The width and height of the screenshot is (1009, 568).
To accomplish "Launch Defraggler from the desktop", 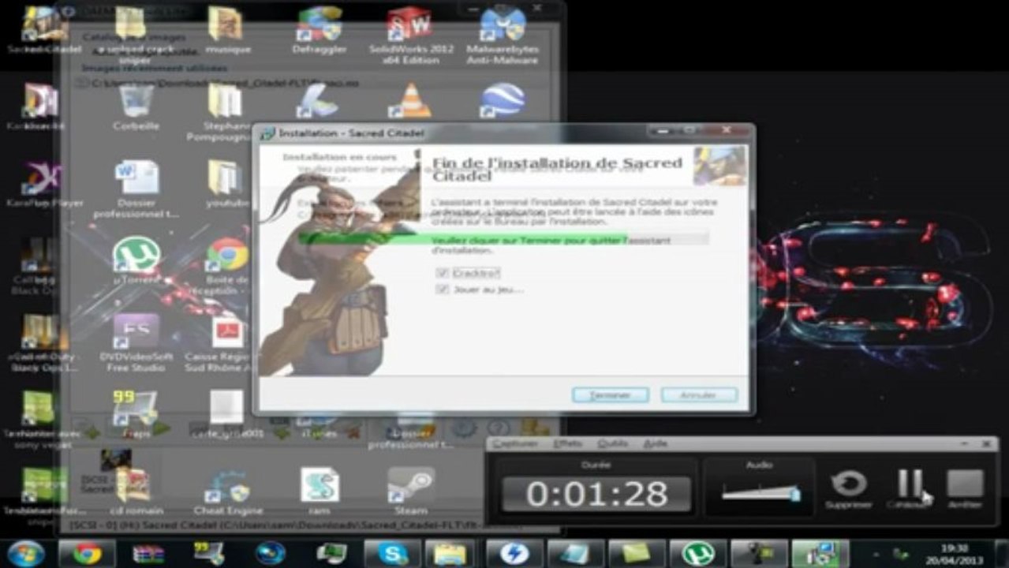I will click(x=318, y=30).
